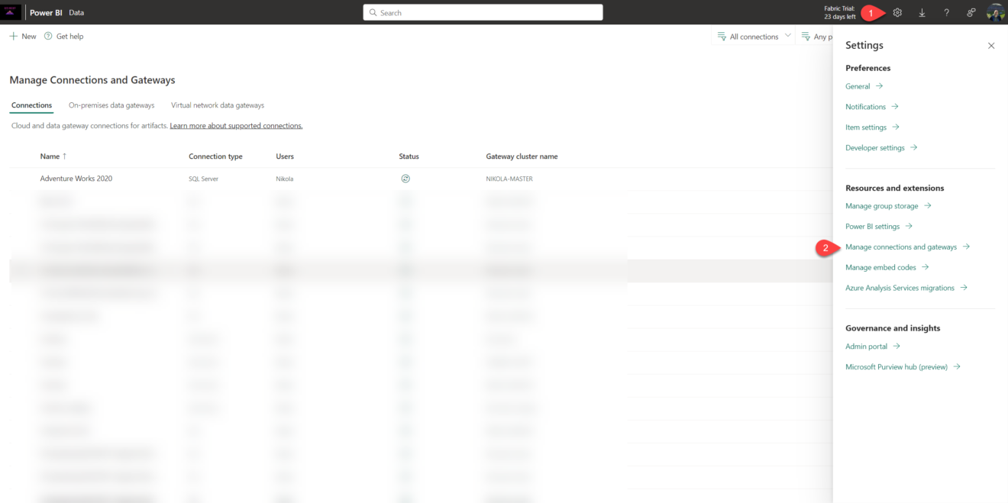This screenshot has height=503, width=1008.
Task: Click the downloads icon in the top bar
Action: point(922,12)
